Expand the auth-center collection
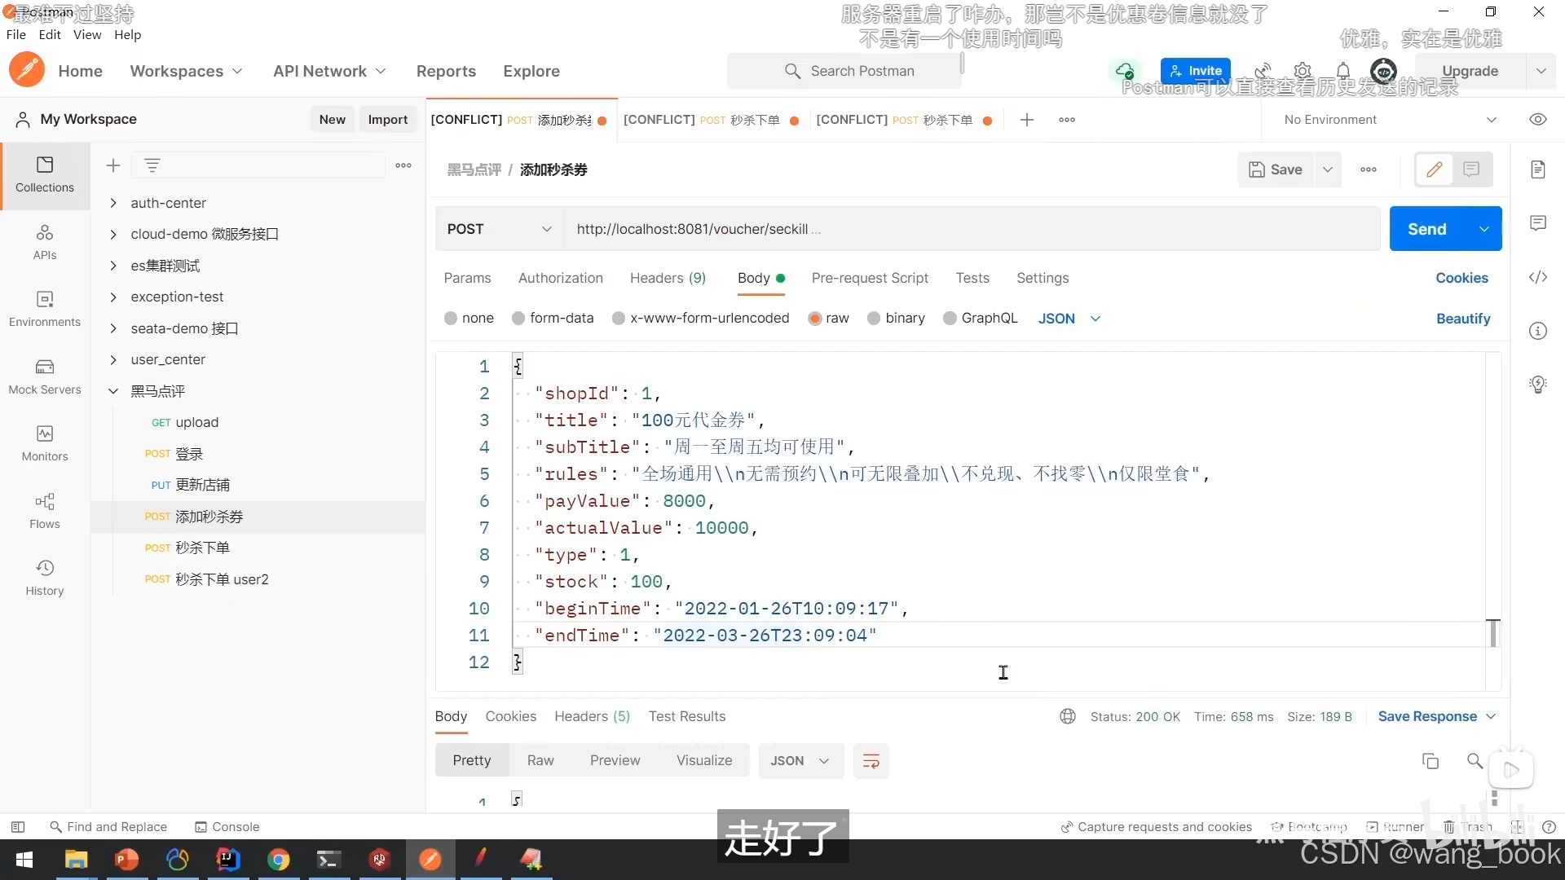This screenshot has width=1565, height=880. [113, 203]
